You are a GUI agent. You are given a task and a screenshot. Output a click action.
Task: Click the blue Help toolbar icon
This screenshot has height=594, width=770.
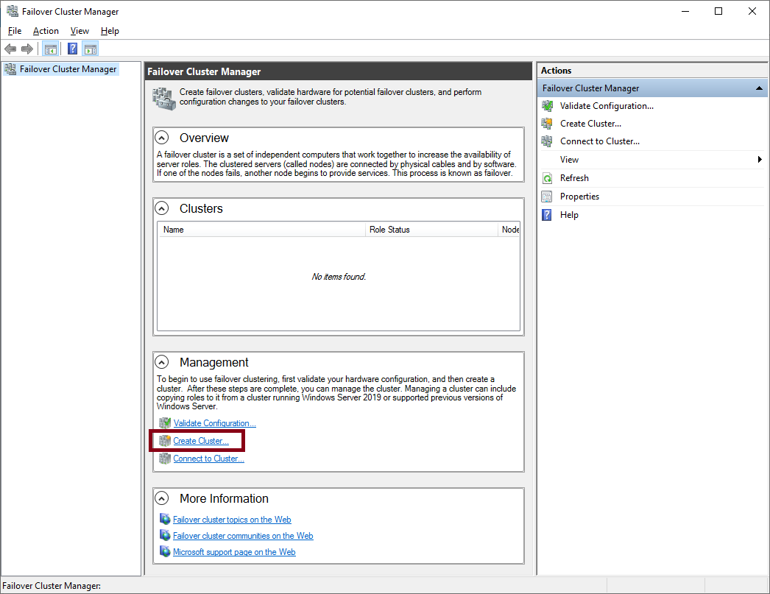(72, 49)
